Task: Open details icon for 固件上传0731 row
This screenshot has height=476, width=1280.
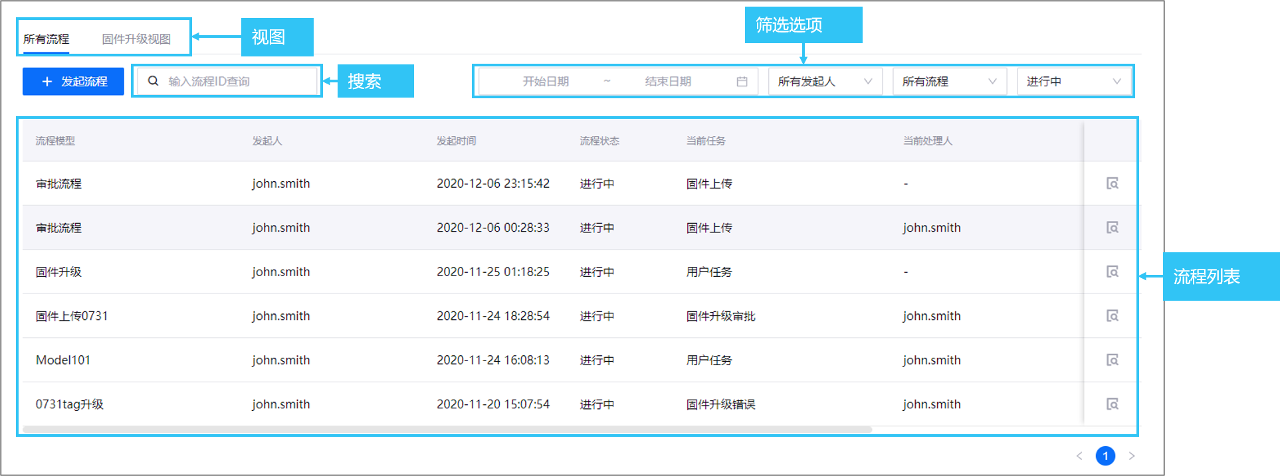Action: [x=1112, y=316]
